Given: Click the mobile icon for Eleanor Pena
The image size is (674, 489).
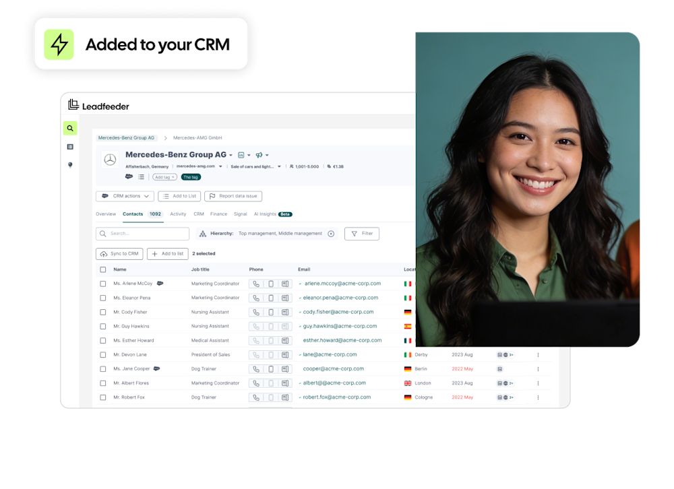Looking at the screenshot, I should coord(271,298).
